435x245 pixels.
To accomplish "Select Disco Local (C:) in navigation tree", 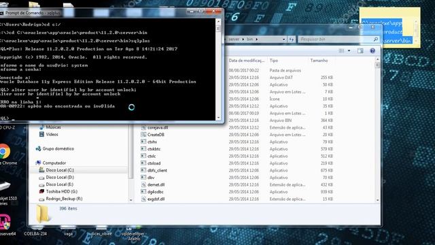I will (60, 170).
